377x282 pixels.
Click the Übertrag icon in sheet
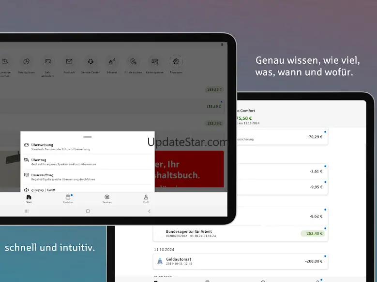pos(27,160)
